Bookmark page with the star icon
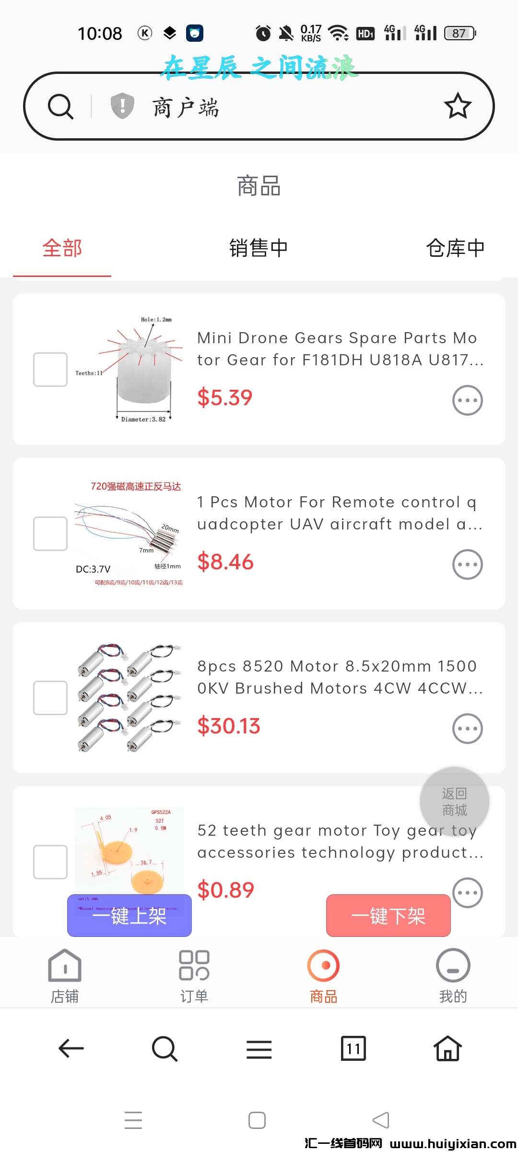 pyautogui.click(x=458, y=106)
